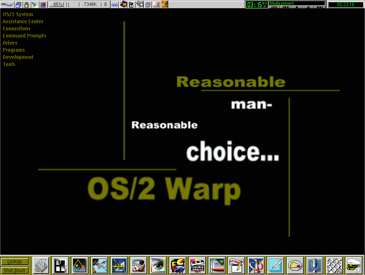Play the CD

click(297, 7)
